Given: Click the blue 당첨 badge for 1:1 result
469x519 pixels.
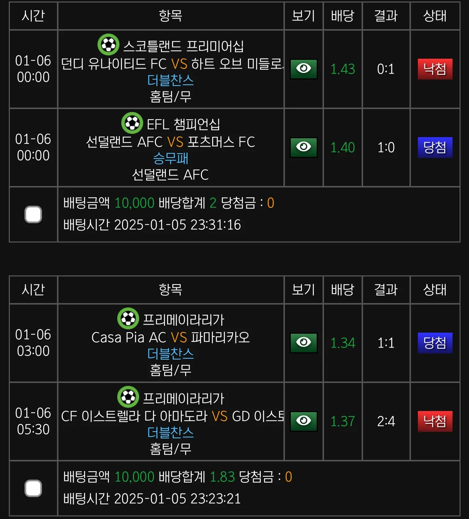Looking at the screenshot, I should tap(435, 343).
